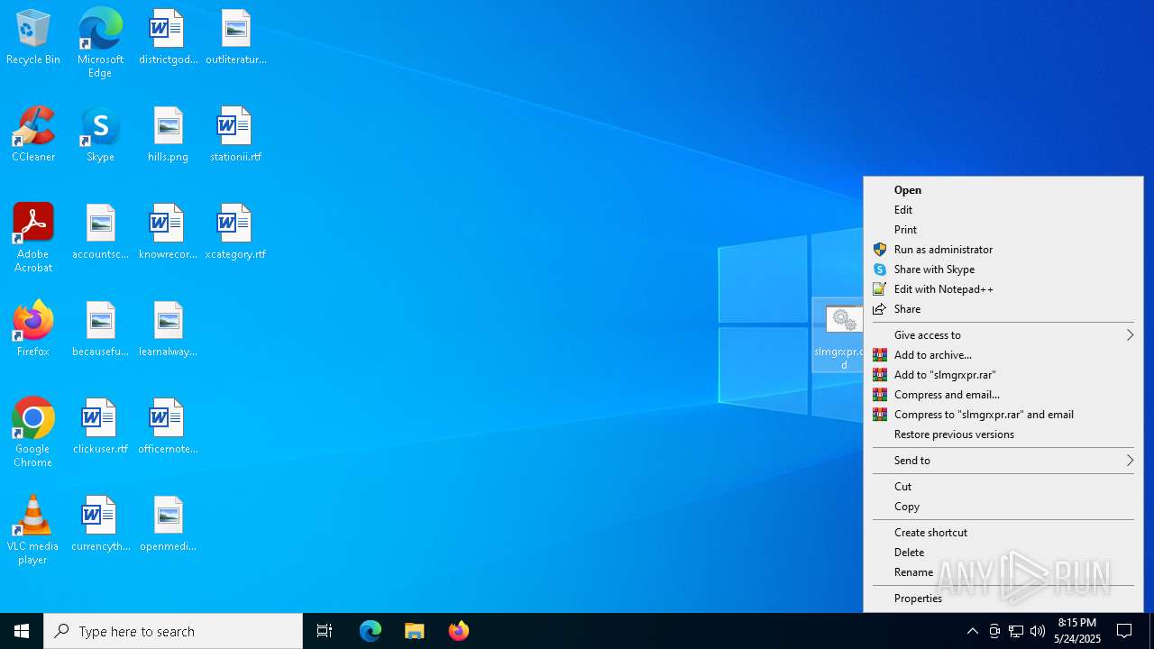Open the clock and date flyout
Viewport: 1154px width, 649px height.
(x=1077, y=631)
